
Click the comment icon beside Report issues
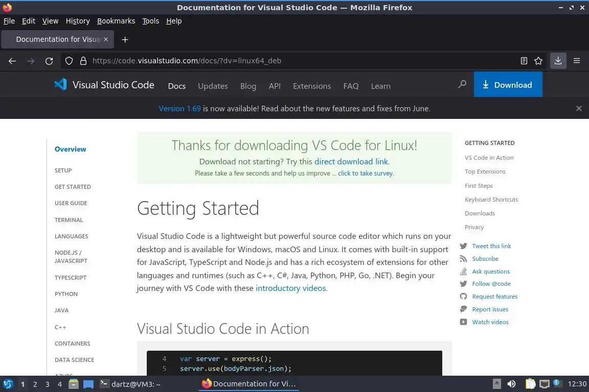[464, 309]
